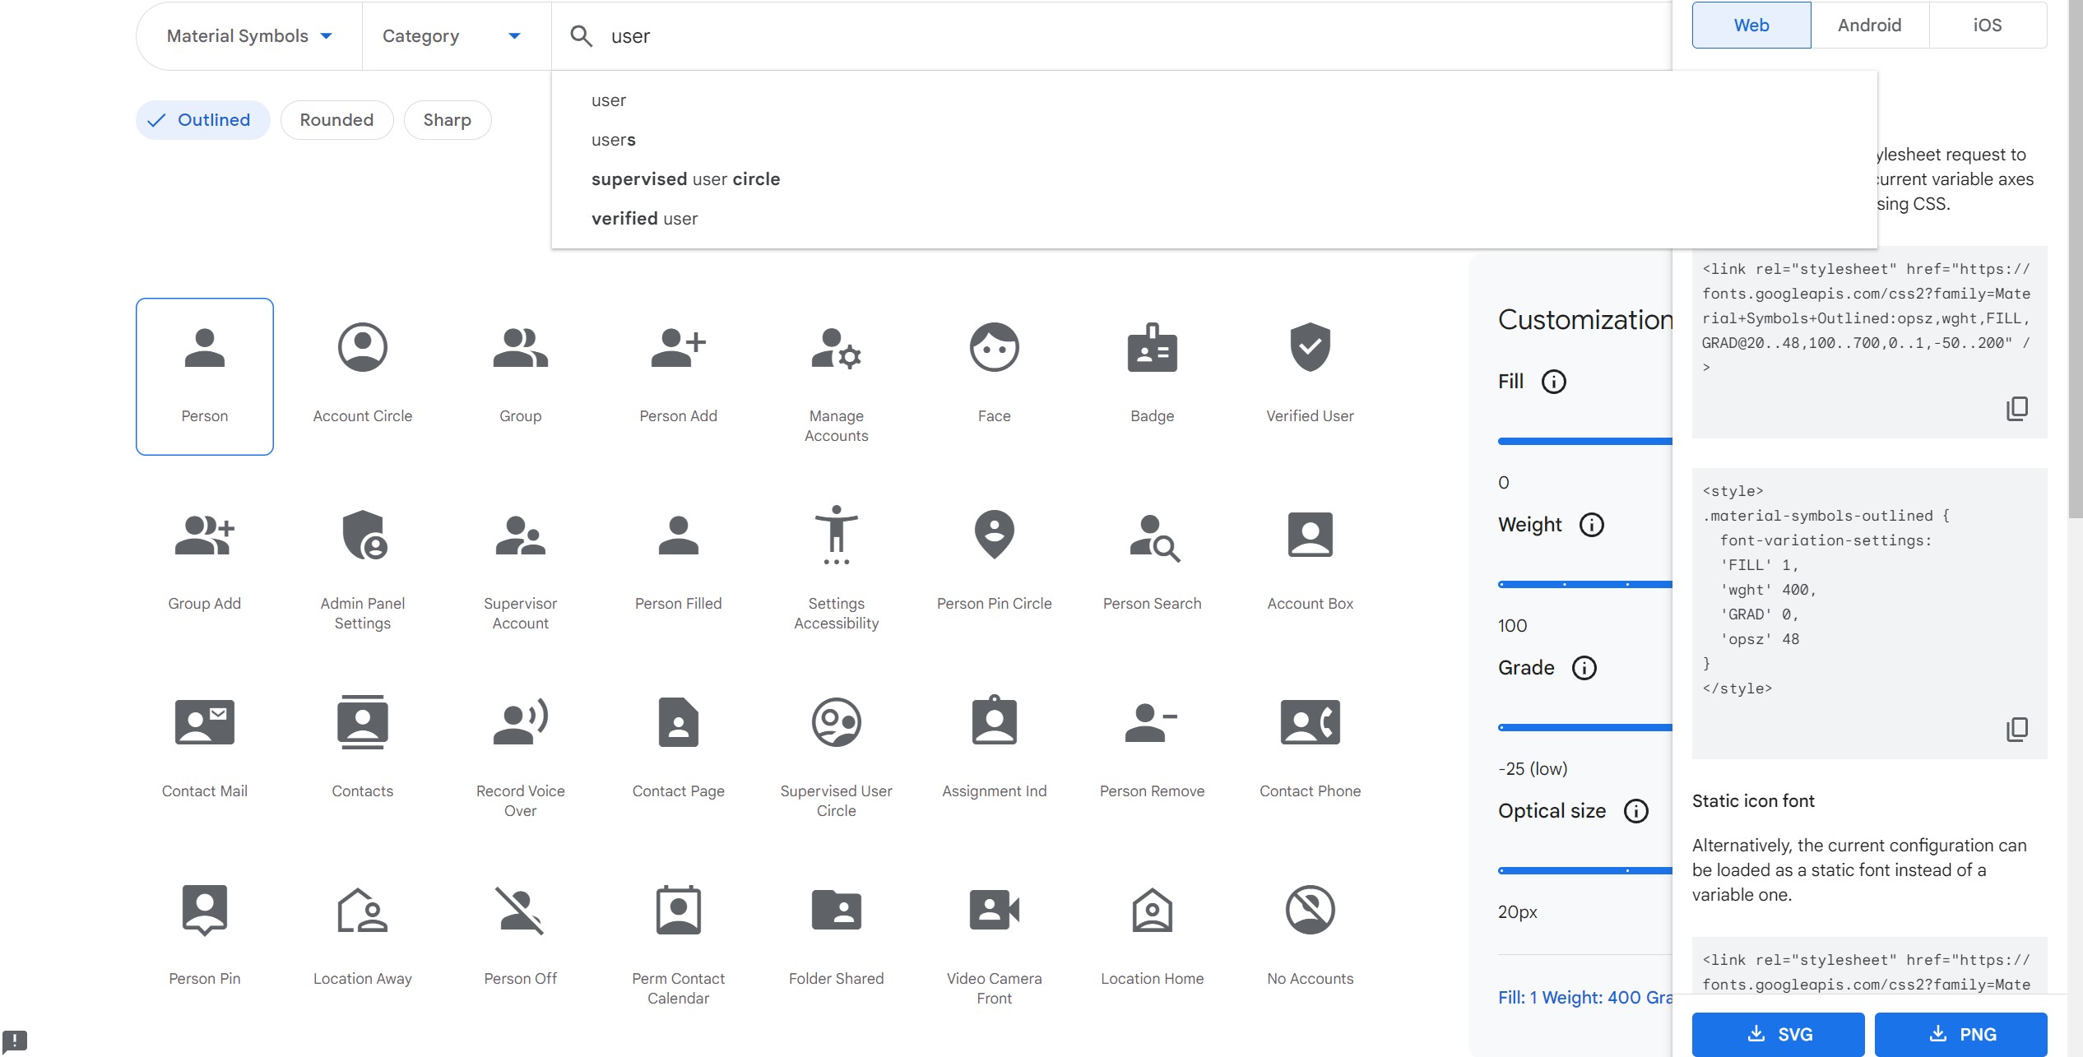Switch to the Sharp style chip
Viewport: 2083px width, 1057px height.
coord(447,120)
